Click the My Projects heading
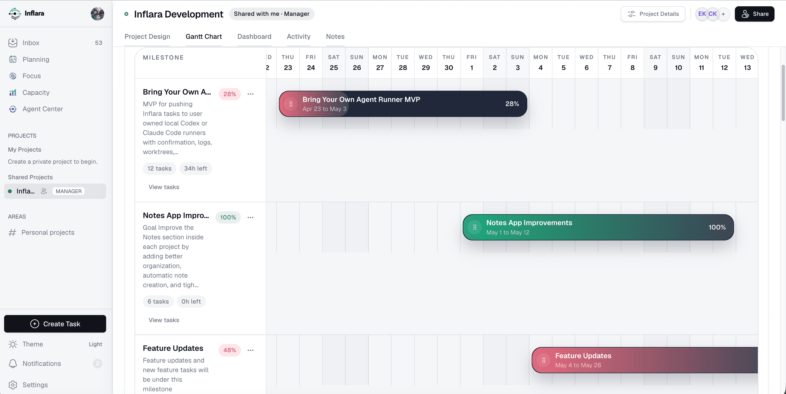The width and height of the screenshot is (786, 394). 24,149
